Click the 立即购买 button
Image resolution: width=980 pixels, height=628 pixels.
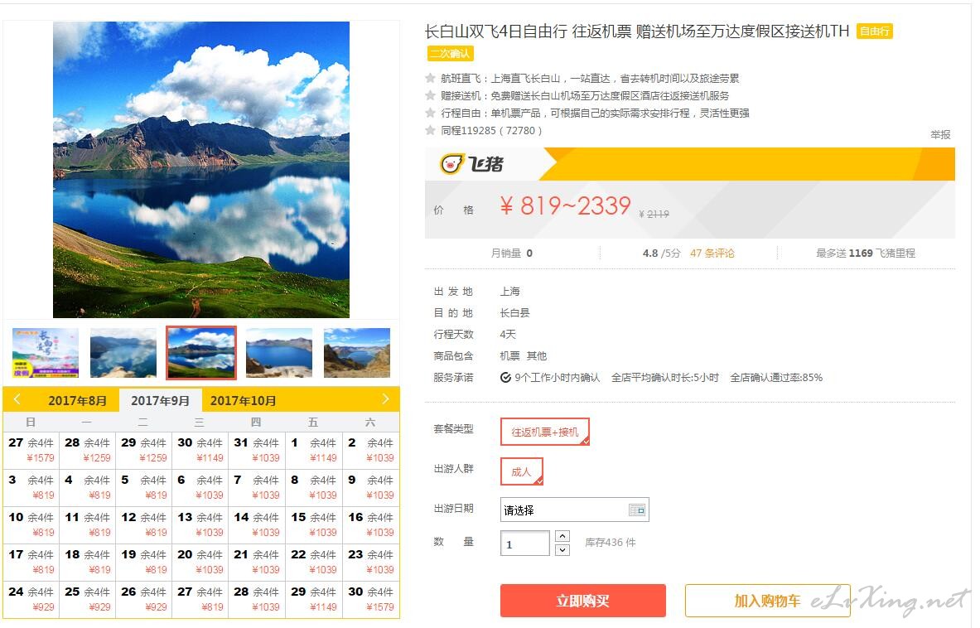point(582,601)
